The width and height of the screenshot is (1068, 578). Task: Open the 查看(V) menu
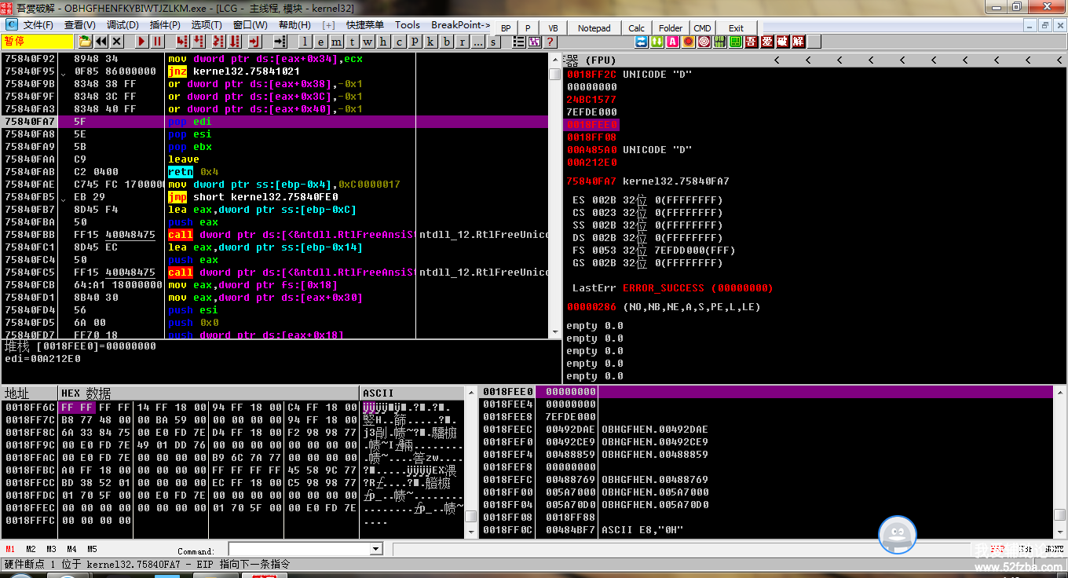79,24
